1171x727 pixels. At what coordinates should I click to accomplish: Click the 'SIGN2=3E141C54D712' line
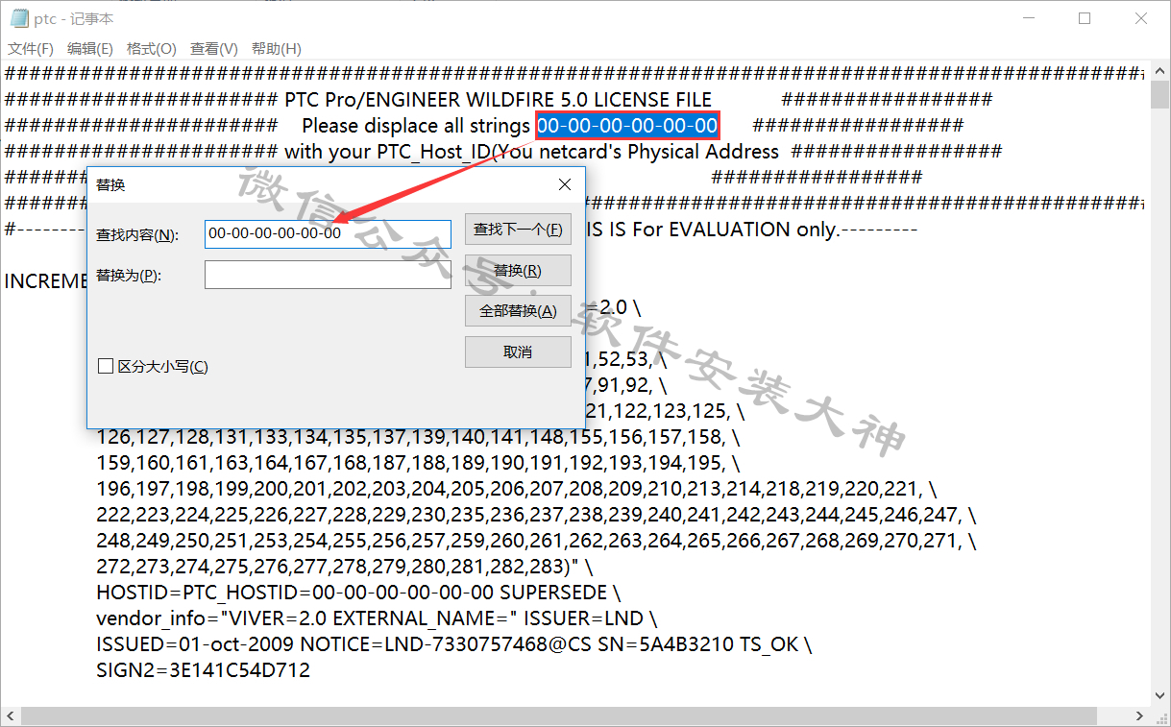click(204, 670)
